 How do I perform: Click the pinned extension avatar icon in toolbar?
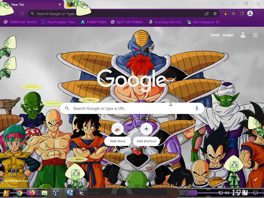(x=225, y=14)
